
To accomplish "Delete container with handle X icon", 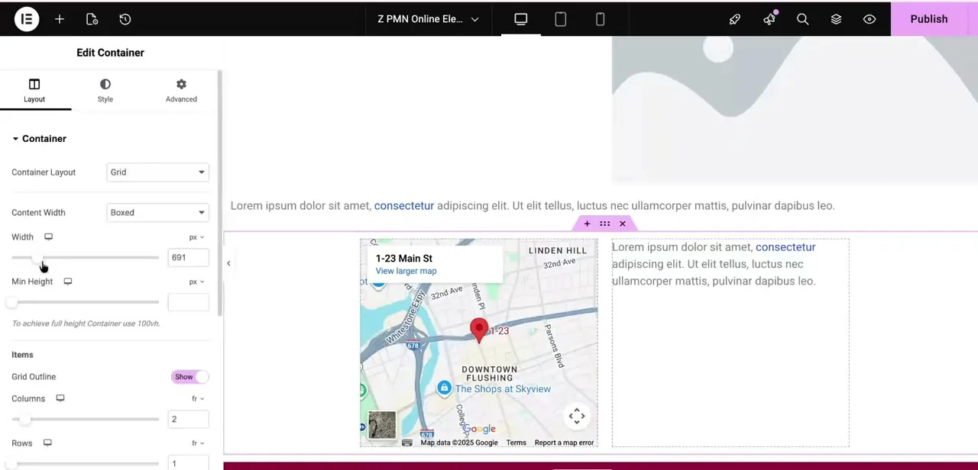I will [x=623, y=224].
